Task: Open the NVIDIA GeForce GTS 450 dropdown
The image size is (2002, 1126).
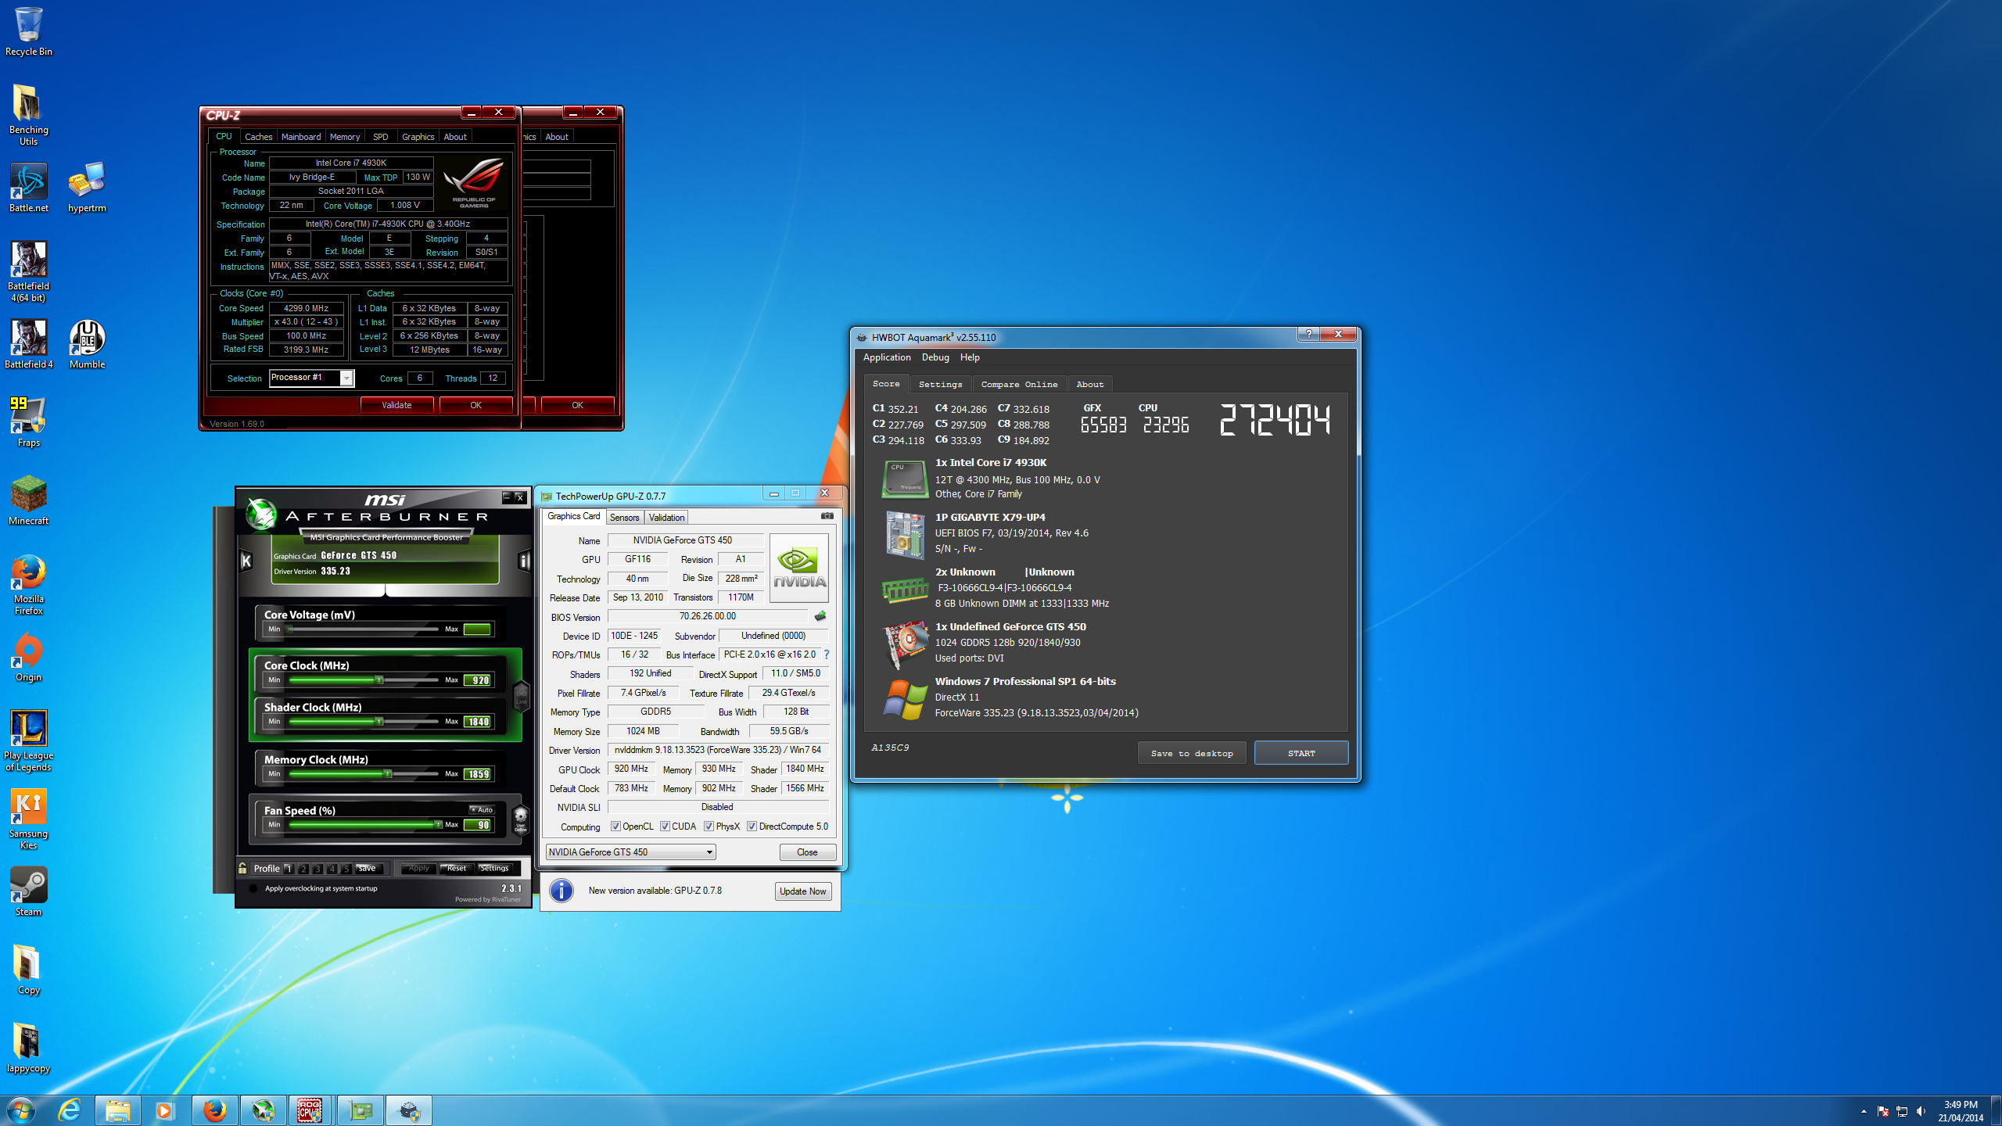Action: pyautogui.click(x=630, y=852)
